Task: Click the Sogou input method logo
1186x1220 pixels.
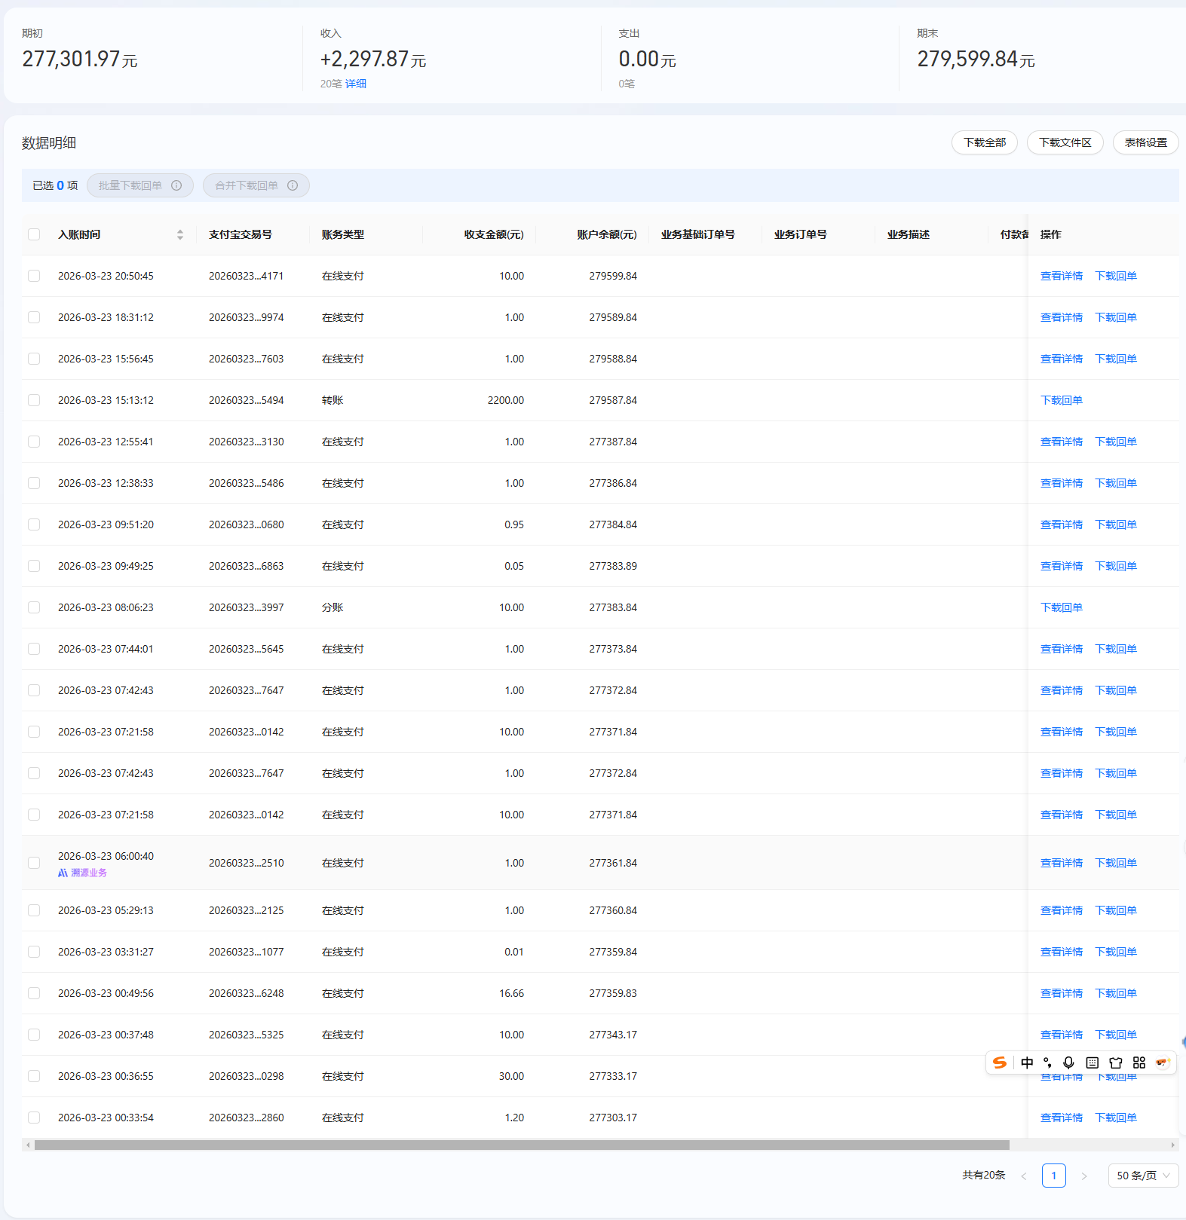Action: pyautogui.click(x=1000, y=1063)
